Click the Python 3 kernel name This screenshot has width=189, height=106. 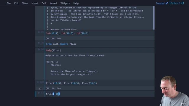(x=175, y=3)
